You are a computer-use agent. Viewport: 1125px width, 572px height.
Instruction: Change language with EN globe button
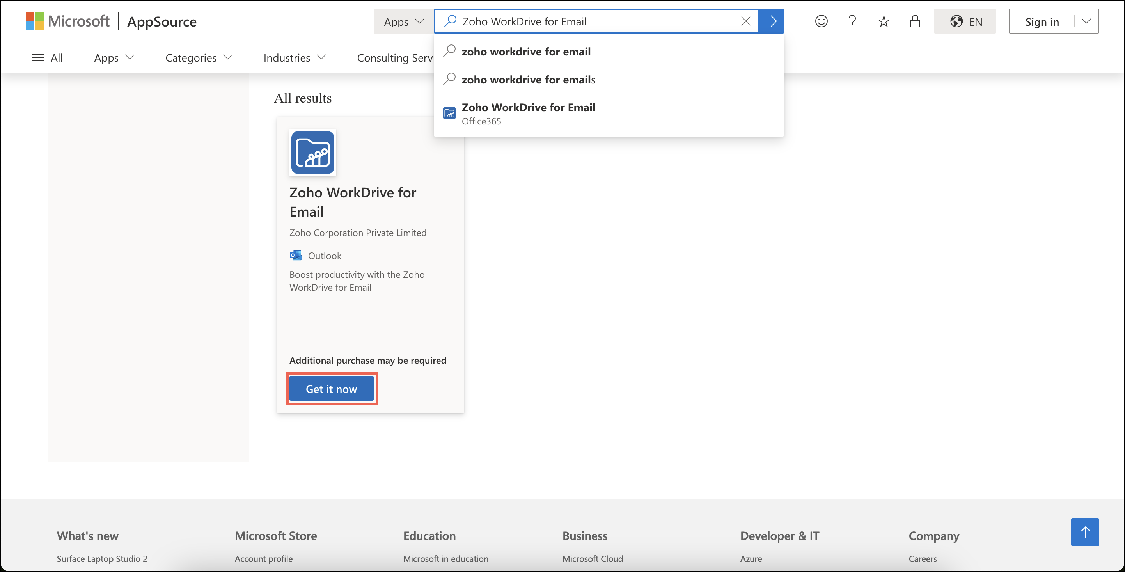965,21
